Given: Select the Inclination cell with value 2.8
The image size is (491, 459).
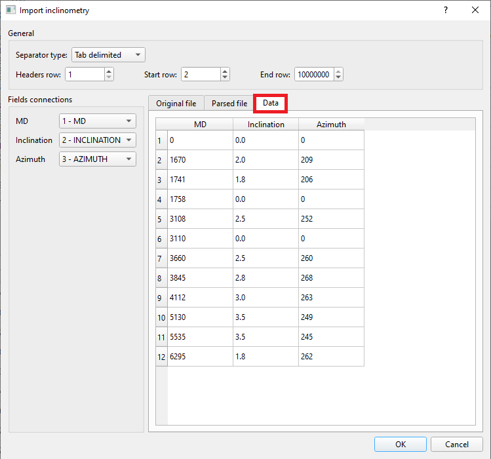Looking at the screenshot, I should click(266, 278).
